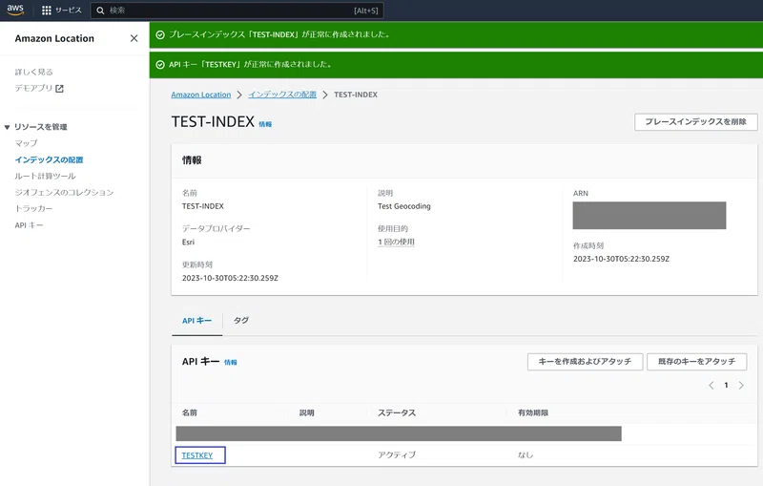The width and height of the screenshot is (763, 486).
Task: Open トラッカー in the sidebar
Action: (x=33, y=208)
